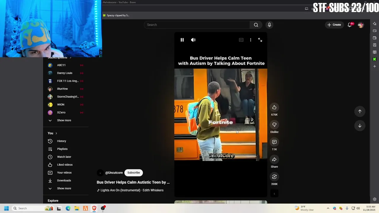Add a new item to Brave sidebar
The width and height of the screenshot is (379, 213).
pyautogui.click(x=375, y=66)
